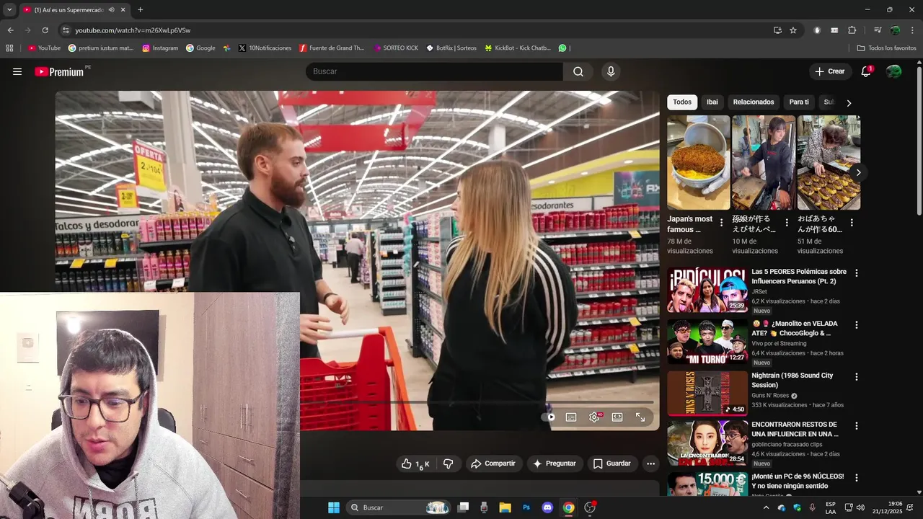Screen dimensions: 923x519
Task: Open the Chrome three-dot menu
Action: [912, 30]
